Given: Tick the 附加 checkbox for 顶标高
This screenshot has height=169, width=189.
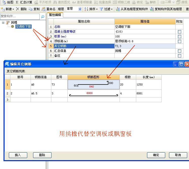Looking at the screenshot, I should 179,41.
